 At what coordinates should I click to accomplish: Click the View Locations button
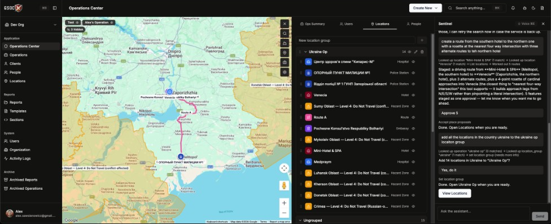coord(454,193)
